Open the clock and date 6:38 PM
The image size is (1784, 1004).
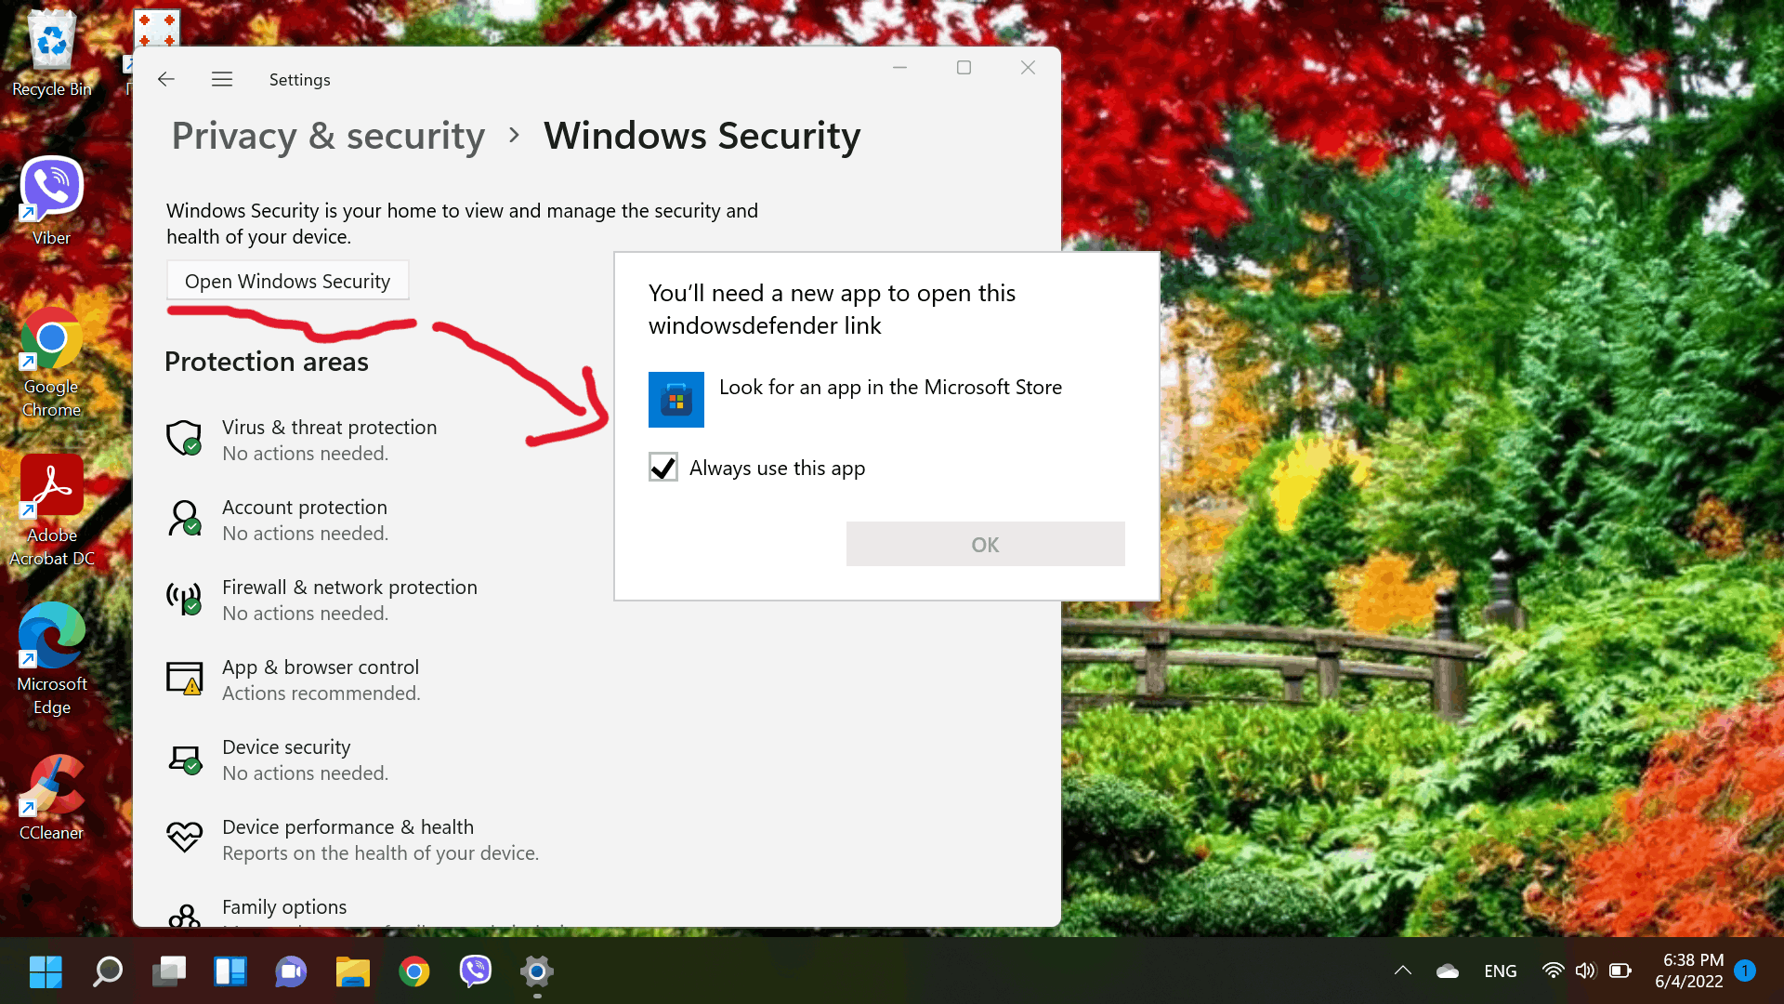click(x=1689, y=971)
